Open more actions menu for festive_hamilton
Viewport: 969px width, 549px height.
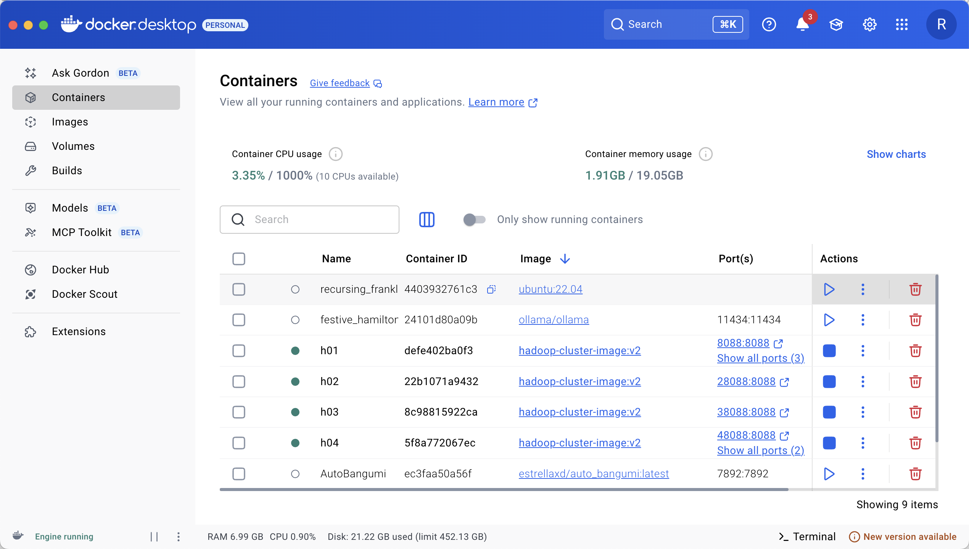[x=863, y=320]
